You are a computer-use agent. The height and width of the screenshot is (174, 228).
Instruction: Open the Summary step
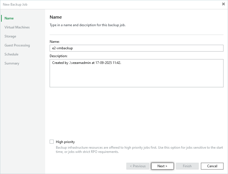click(12, 63)
